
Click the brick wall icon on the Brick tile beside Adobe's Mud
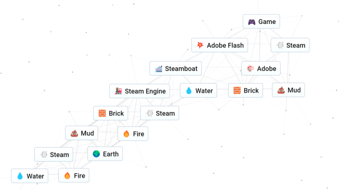pos(237,90)
